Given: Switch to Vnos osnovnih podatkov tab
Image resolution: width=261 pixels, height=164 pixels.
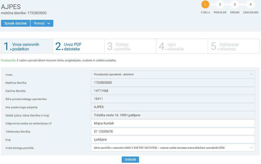Looking at the screenshot, I should click(27, 46).
